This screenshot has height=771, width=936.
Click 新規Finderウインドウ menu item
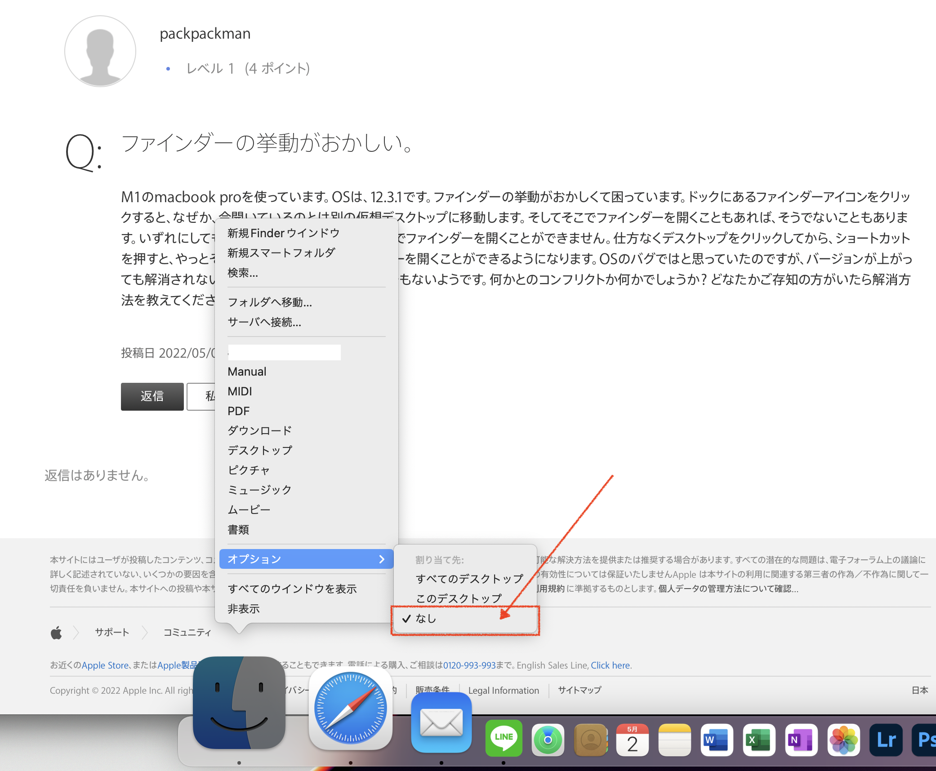283,233
